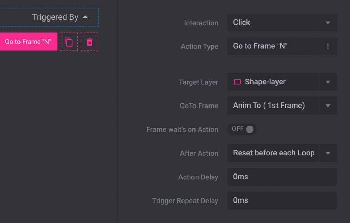Click the caret icon on the GoTo Frame dropdown
Screen dimensions: 350x223
[328, 106]
